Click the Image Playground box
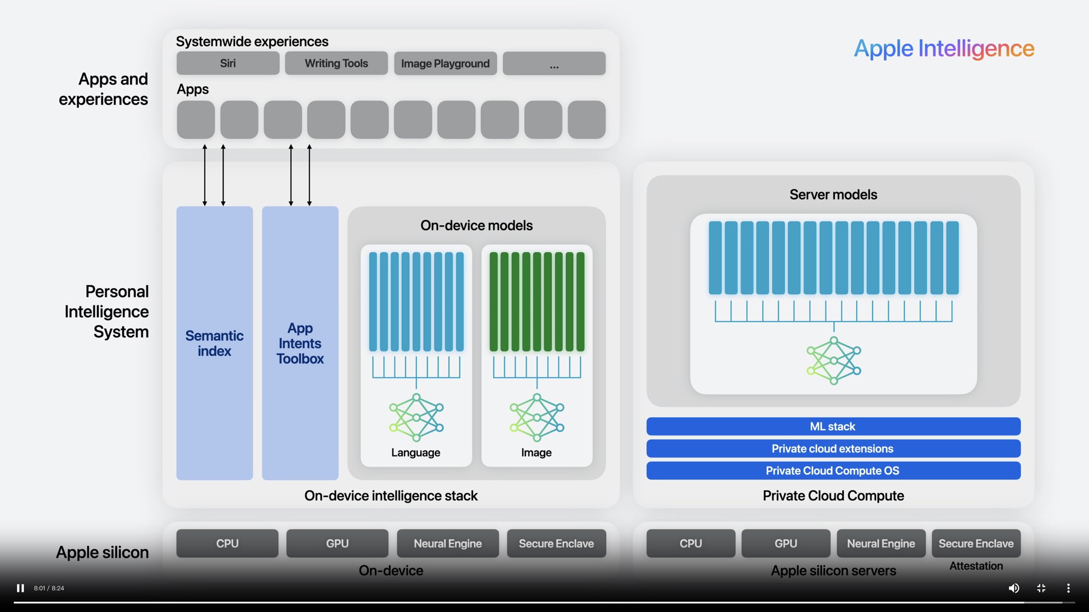The image size is (1089, 612). tap(445, 63)
